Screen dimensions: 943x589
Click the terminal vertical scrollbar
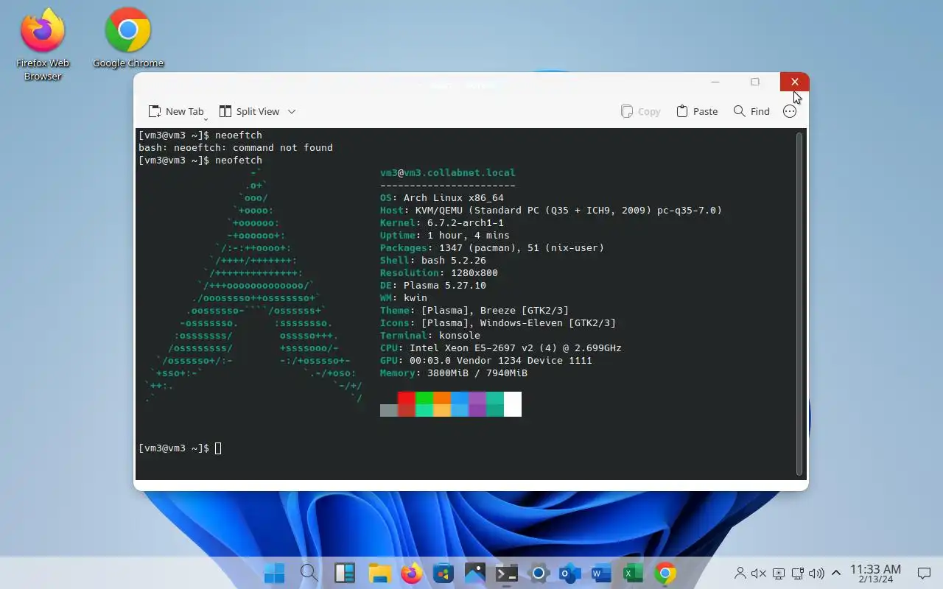point(799,303)
